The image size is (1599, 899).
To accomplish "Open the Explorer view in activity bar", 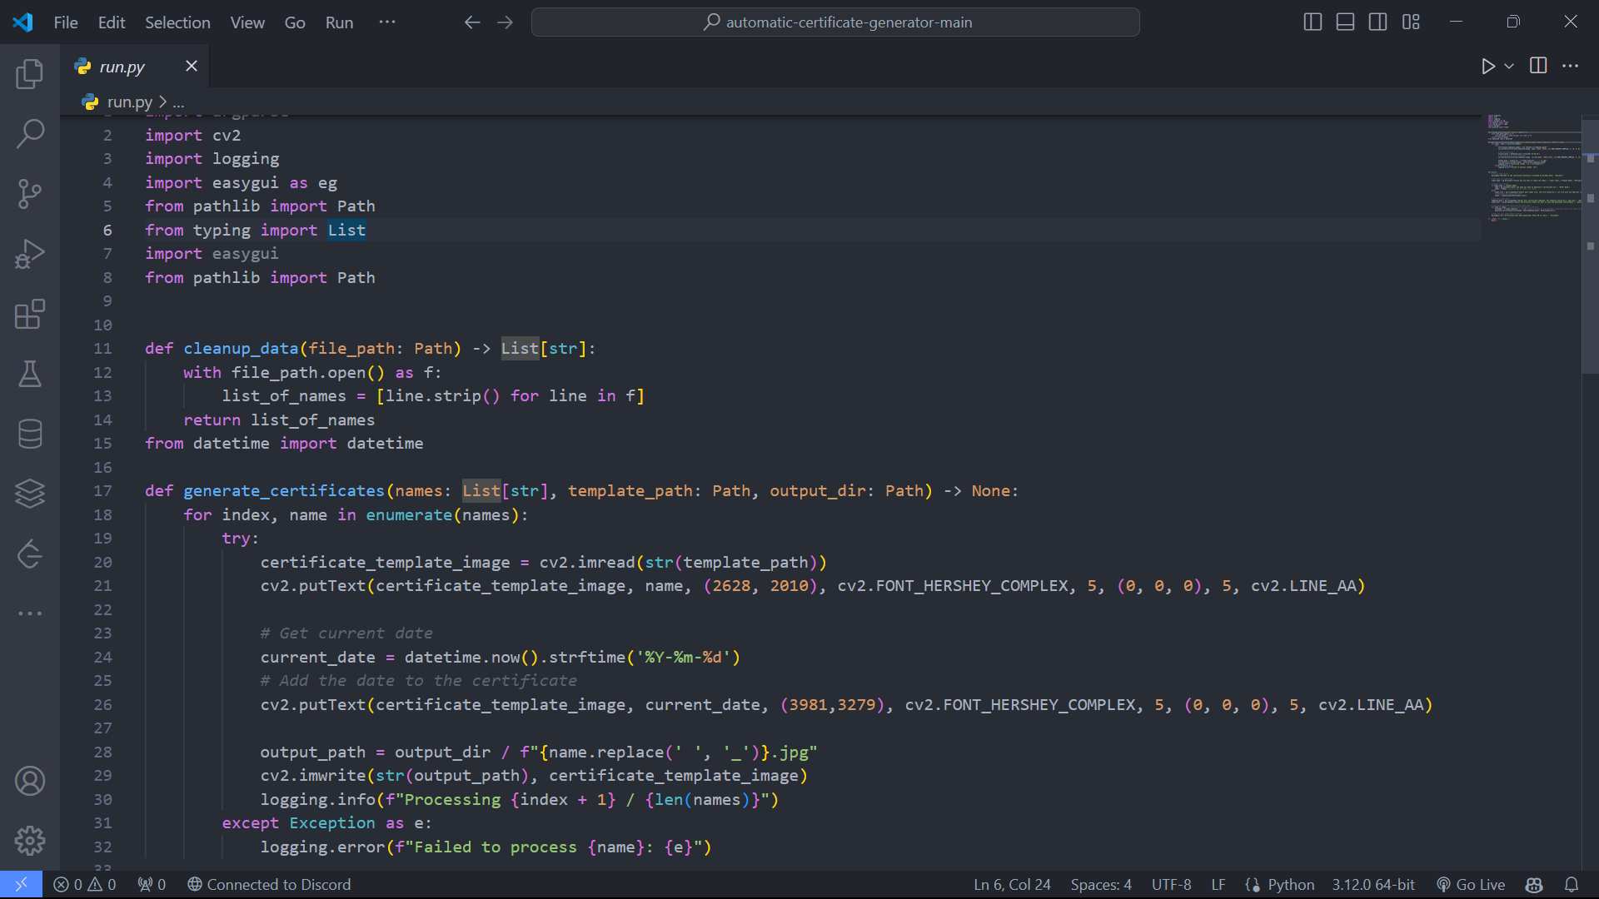I will 30,74.
